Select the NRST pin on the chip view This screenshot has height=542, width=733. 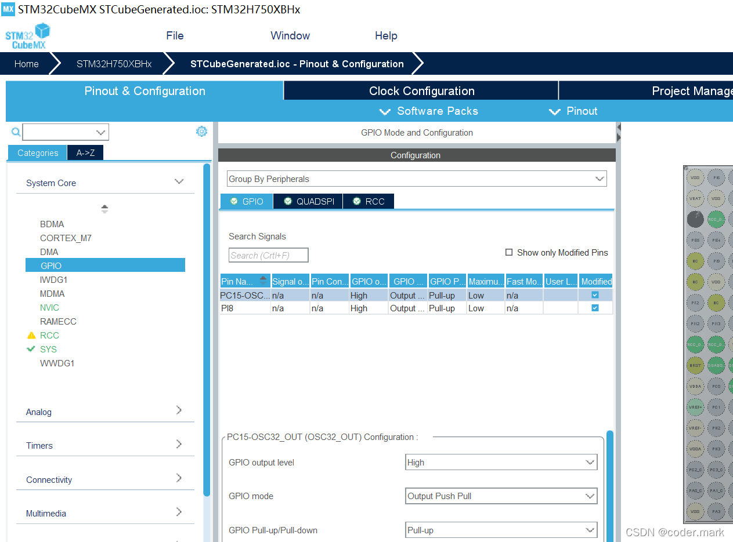click(x=695, y=365)
